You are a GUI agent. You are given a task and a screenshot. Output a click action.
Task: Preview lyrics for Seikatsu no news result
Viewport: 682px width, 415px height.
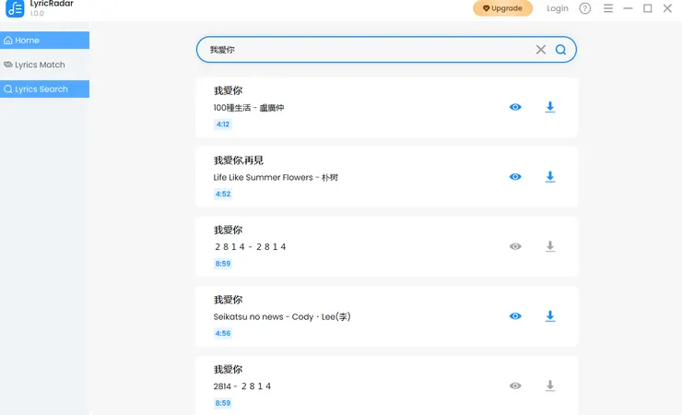point(515,316)
